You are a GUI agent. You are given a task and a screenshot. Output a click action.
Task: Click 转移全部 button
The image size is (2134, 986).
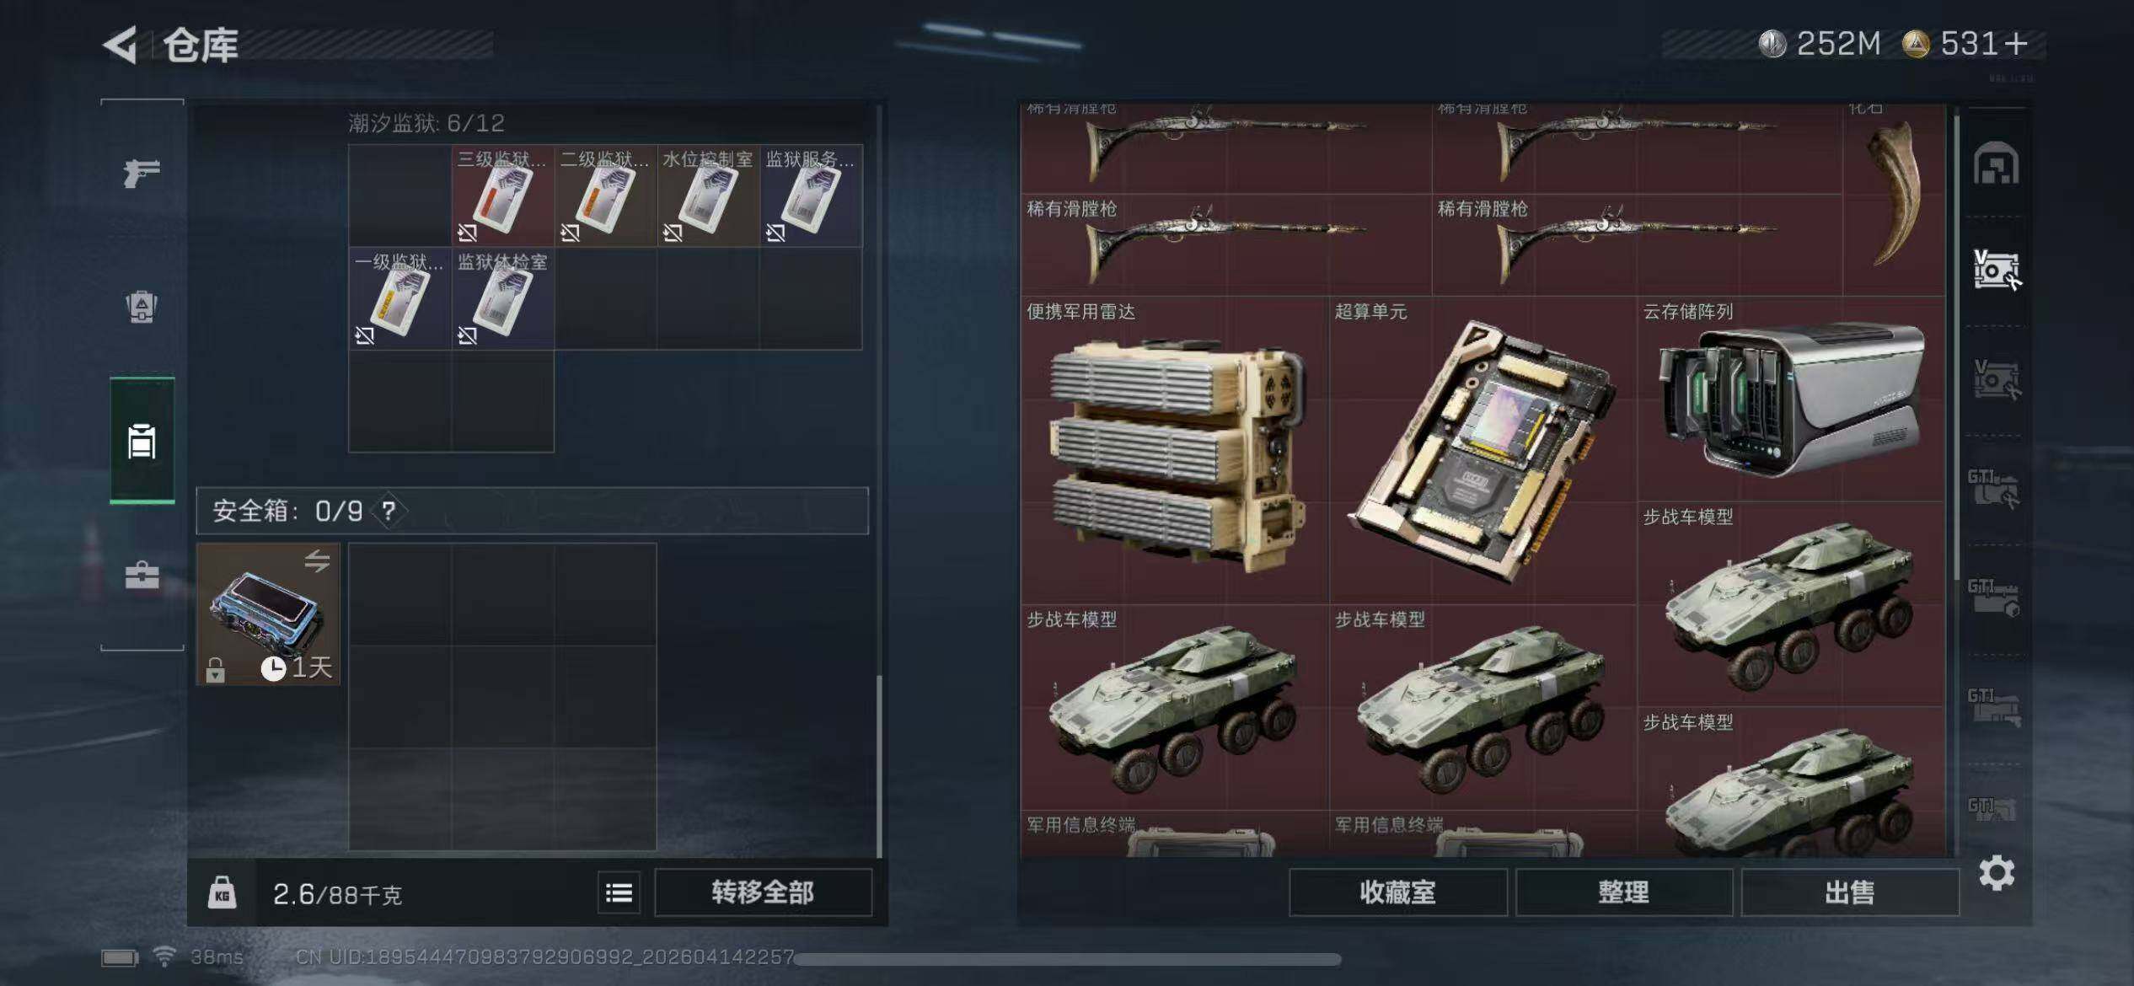(x=763, y=892)
